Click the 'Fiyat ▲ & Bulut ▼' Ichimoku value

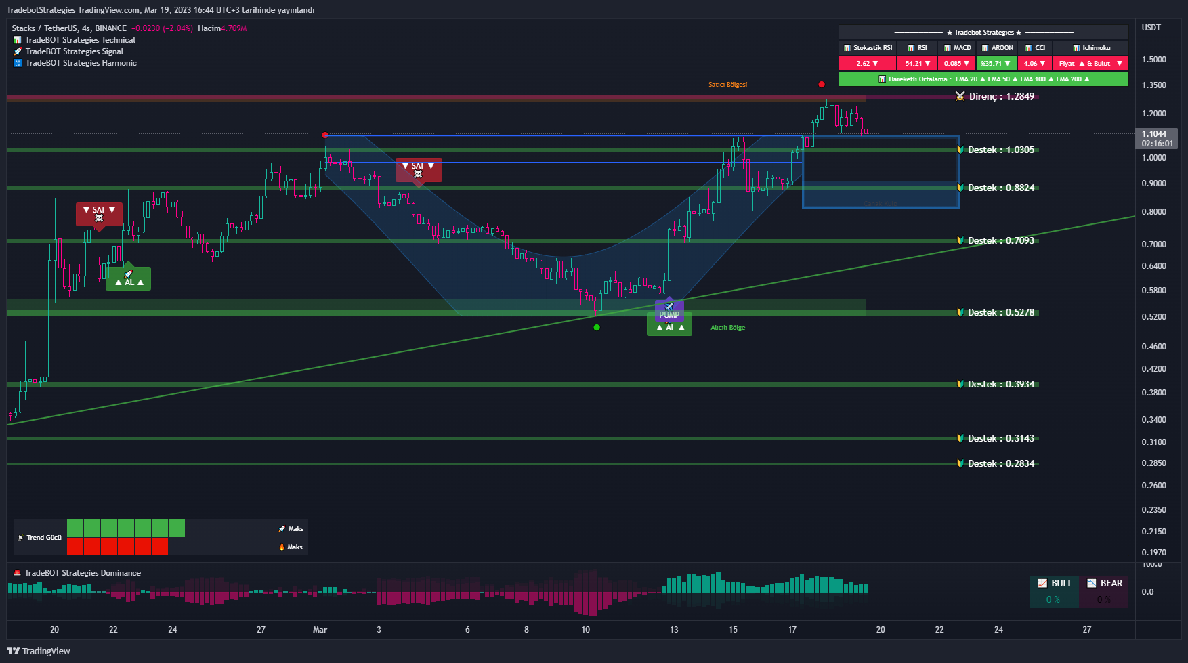[x=1090, y=64]
